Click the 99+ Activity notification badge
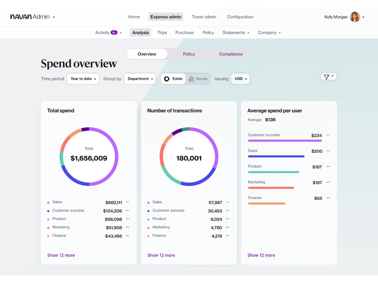 pos(114,32)
